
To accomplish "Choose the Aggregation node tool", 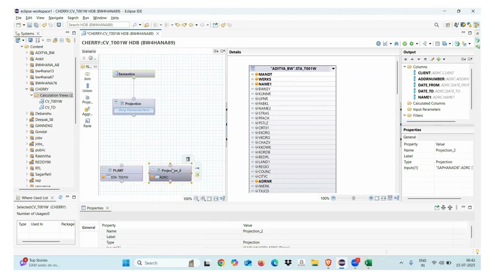I will click(87, 112).
